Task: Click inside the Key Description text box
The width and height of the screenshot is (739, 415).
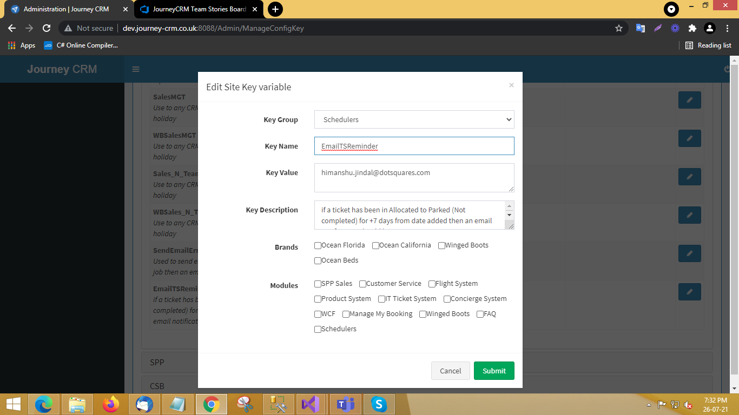Action: pyautogui.click(x=410, y=215)
